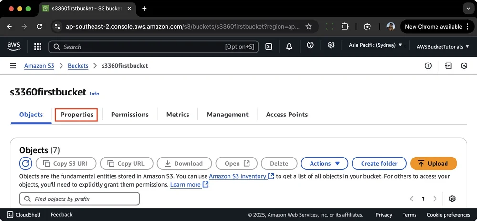Screen dimensions: 477x221
Task: Open the Access Points tab
Action: click(x=287, y=115)
